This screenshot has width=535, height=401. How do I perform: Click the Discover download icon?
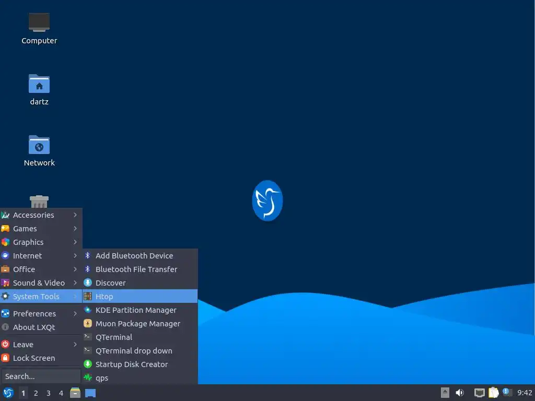pyautogui.click(x=88, y=282)
